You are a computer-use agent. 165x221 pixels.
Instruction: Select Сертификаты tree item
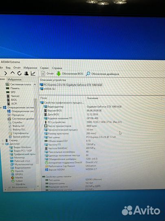coord(19,133)
